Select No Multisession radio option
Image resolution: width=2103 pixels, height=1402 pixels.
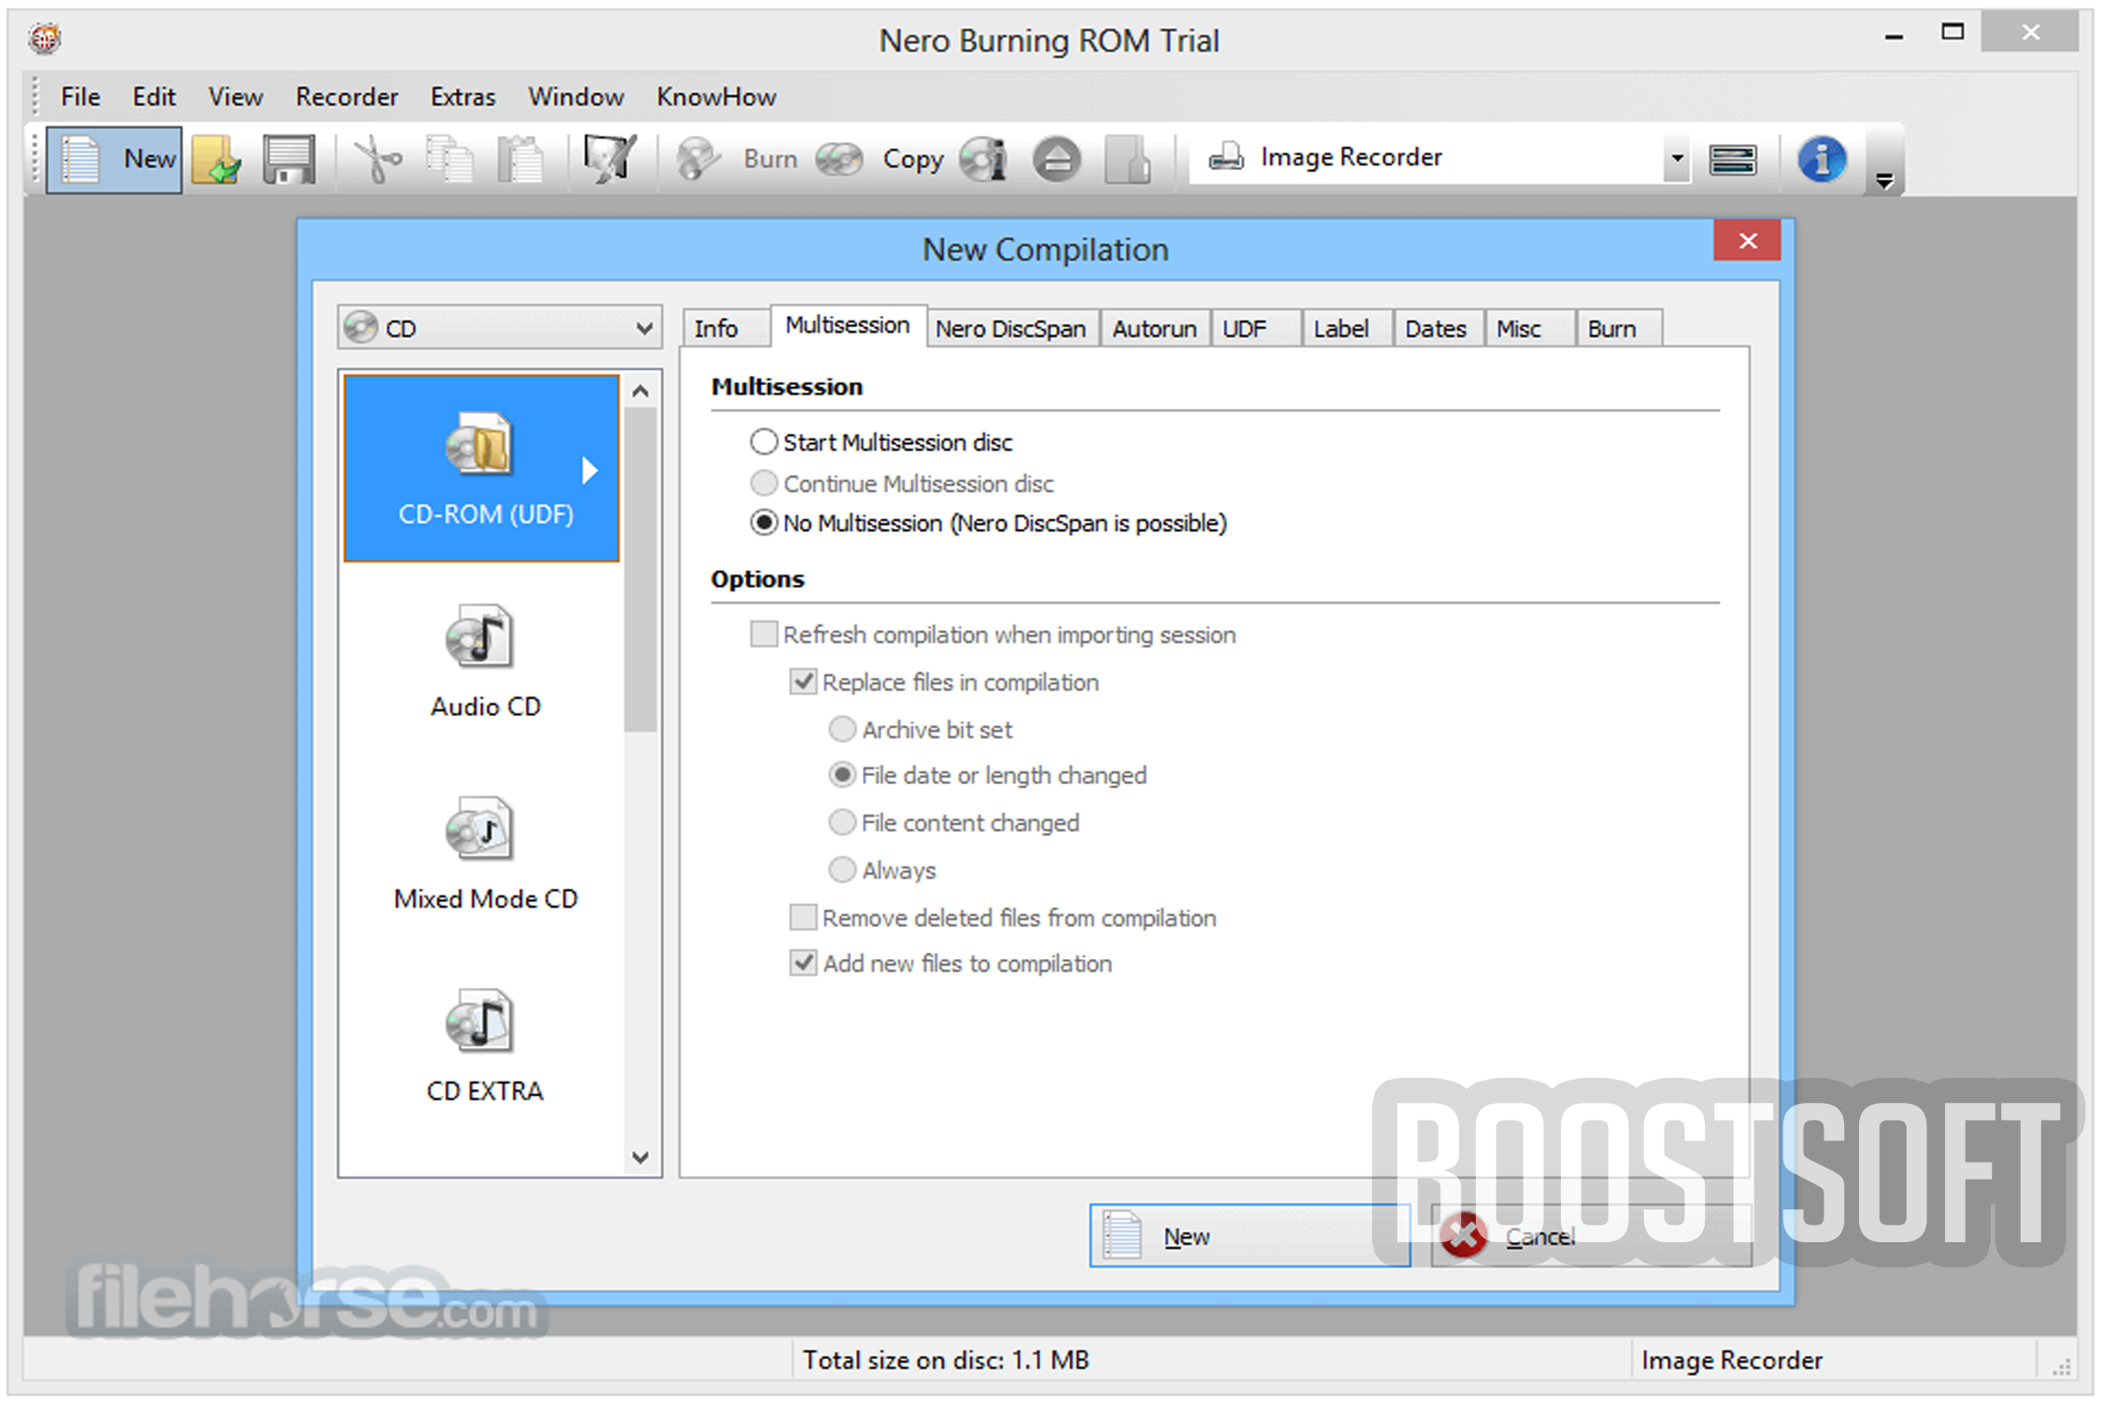pos(988,522)
